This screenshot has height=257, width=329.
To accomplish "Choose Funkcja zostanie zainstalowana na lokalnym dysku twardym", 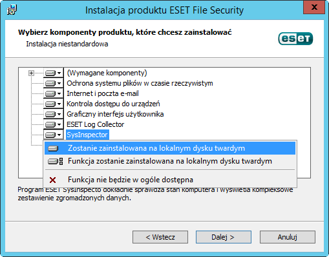I will click(170, 161).
